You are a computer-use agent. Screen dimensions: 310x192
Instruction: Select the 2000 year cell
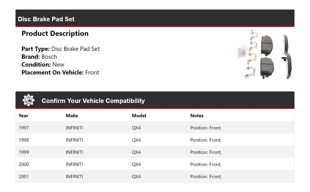(24, 165)
